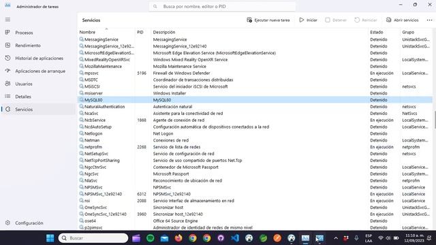Open GitHub Desktop from the taskbar
Image resolution: width=436 pixels, height=245 pixels.
[221, 238]
